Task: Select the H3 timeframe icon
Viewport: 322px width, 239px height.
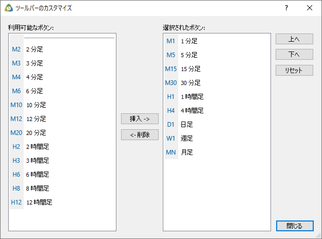Action: pyautogui.click(x=16, y=160)
